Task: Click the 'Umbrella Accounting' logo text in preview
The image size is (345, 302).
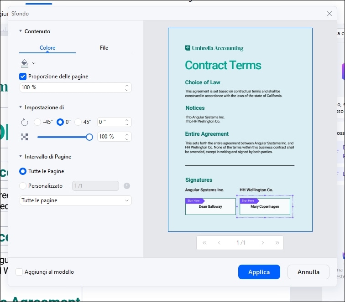Action: coord(217,48)
